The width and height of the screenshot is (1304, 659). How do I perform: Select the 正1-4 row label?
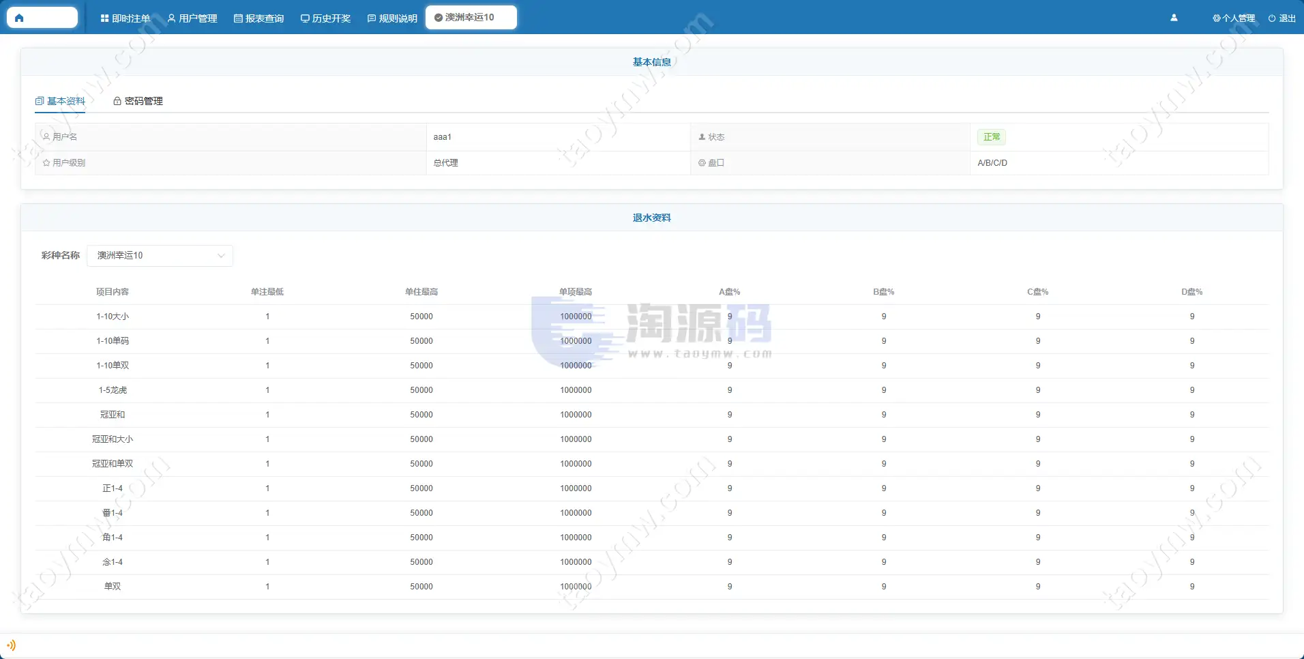[x=113, y=488]
